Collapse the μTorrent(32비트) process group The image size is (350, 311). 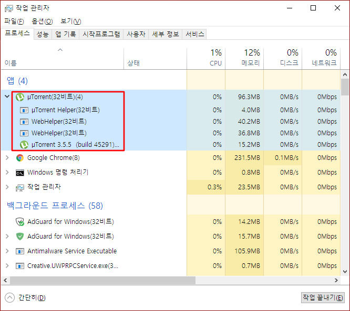(7, 96)
